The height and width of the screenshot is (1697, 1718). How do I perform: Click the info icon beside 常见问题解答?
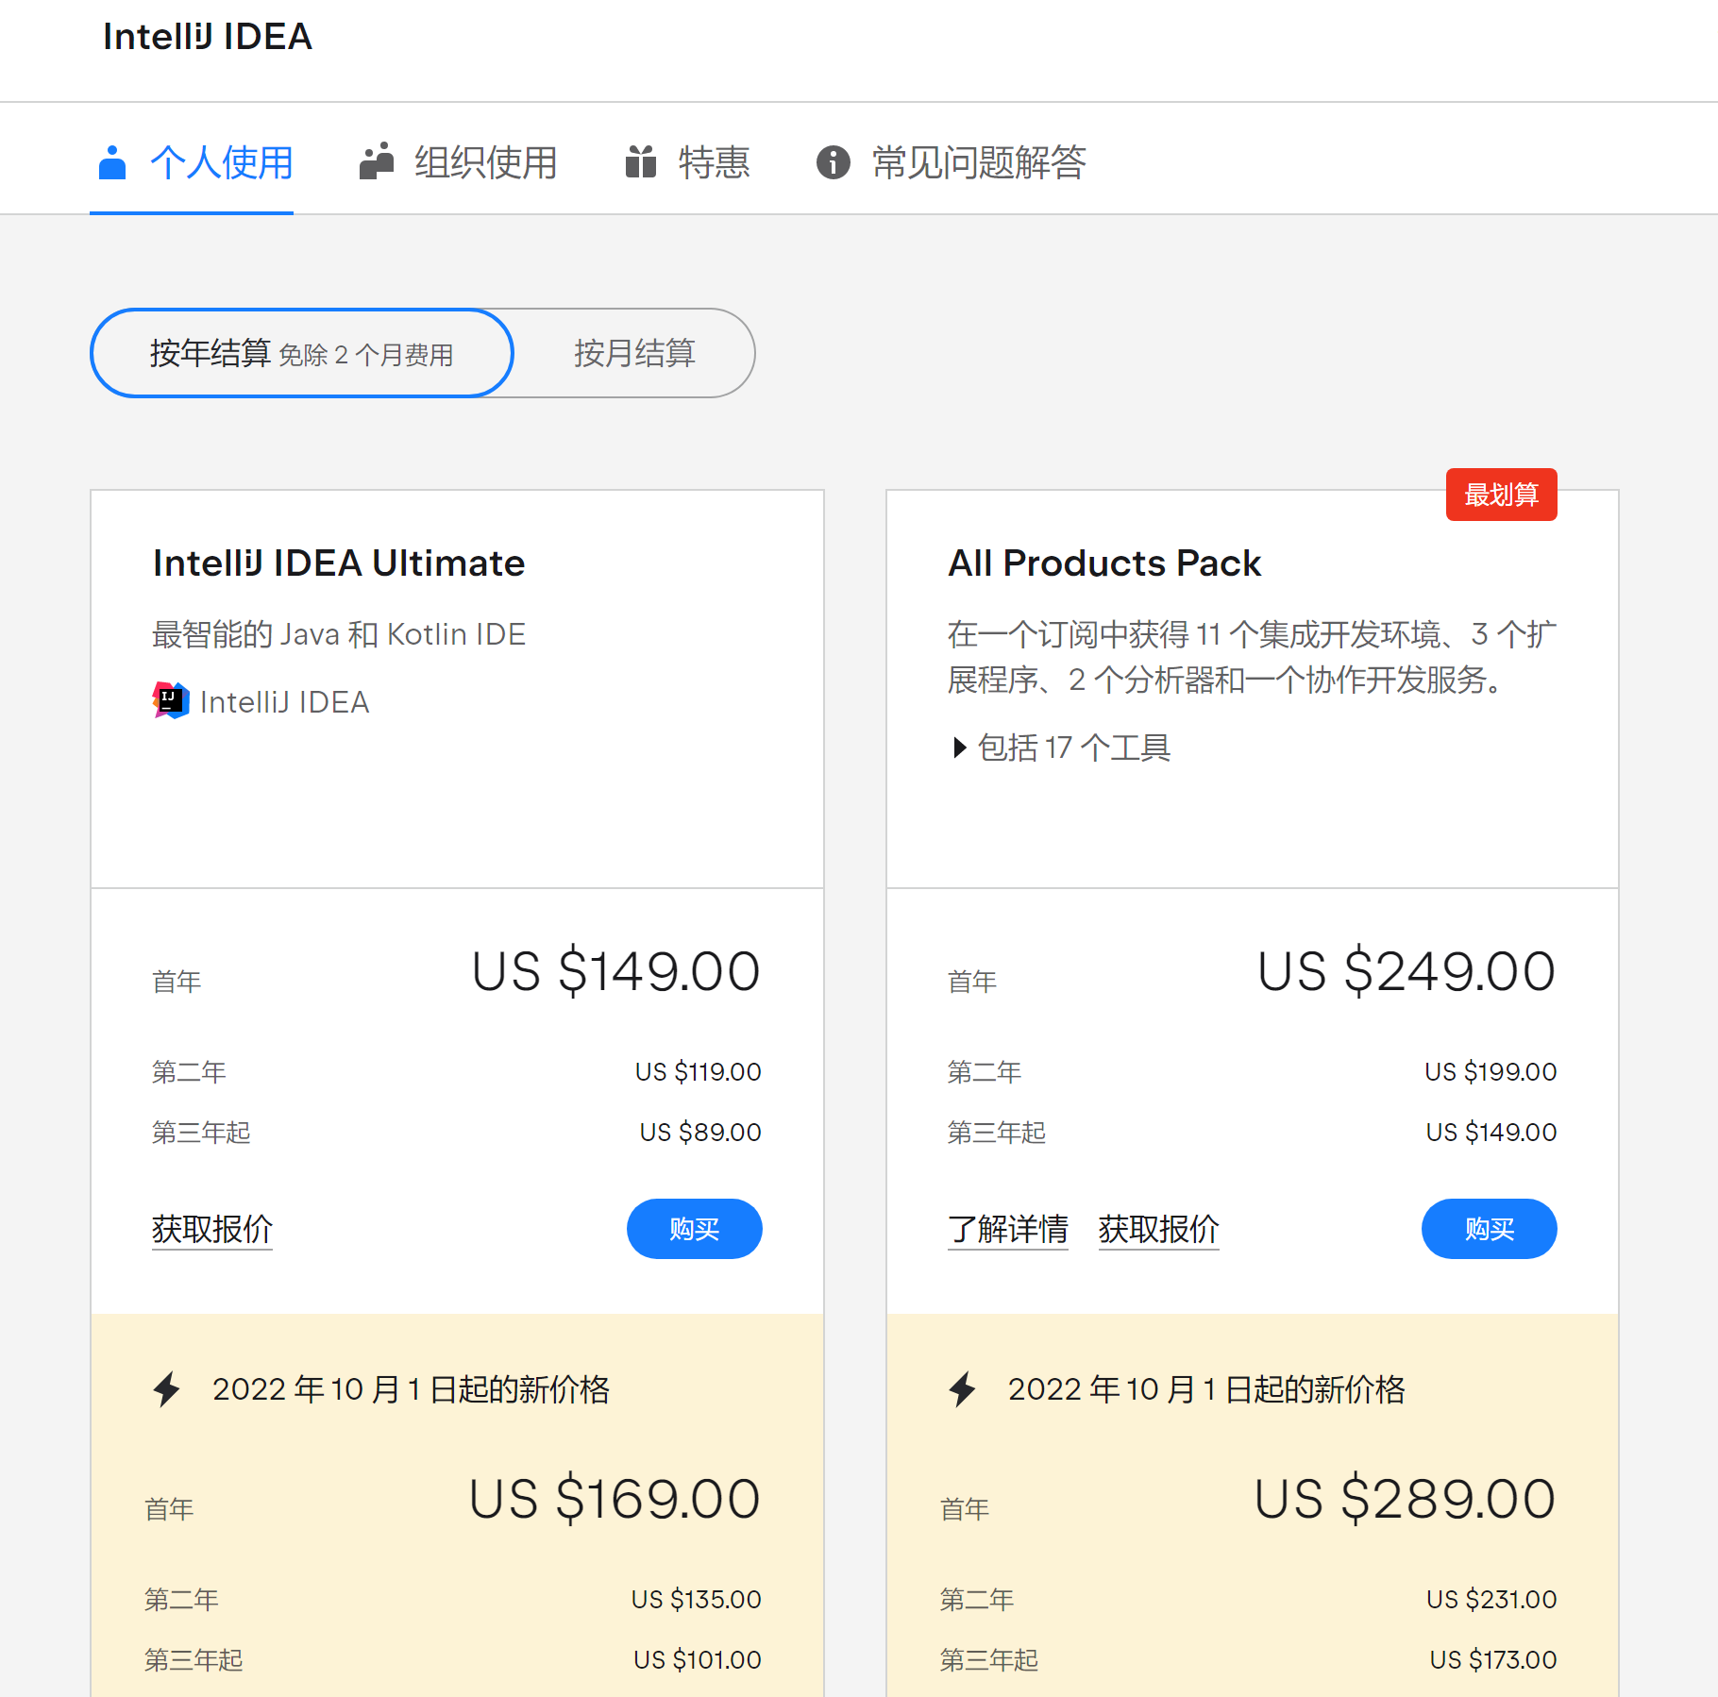834,162
